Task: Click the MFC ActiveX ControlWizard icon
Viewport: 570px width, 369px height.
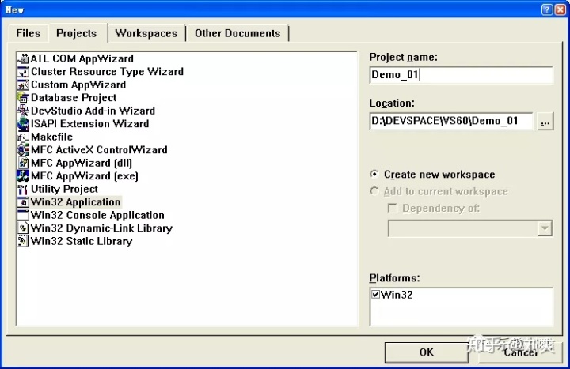Action: coord(23,150)
